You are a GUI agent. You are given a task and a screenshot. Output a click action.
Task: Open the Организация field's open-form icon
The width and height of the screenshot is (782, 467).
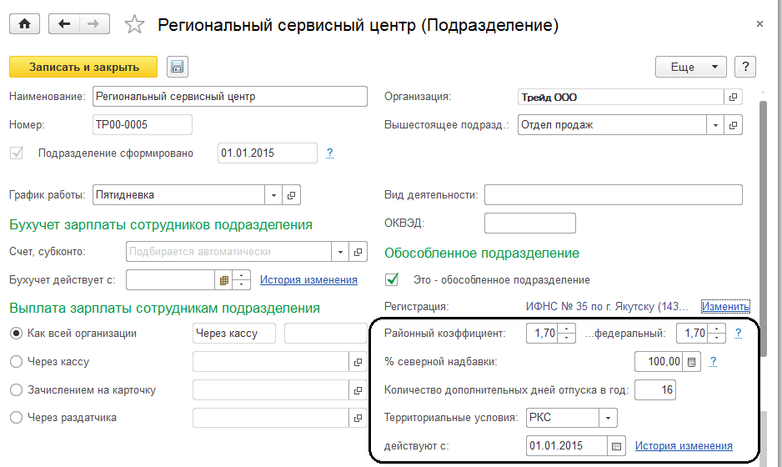point(734,97)
